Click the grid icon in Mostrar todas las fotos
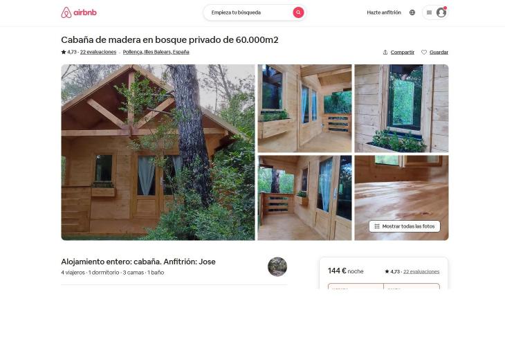 click(x=377, y=226)
